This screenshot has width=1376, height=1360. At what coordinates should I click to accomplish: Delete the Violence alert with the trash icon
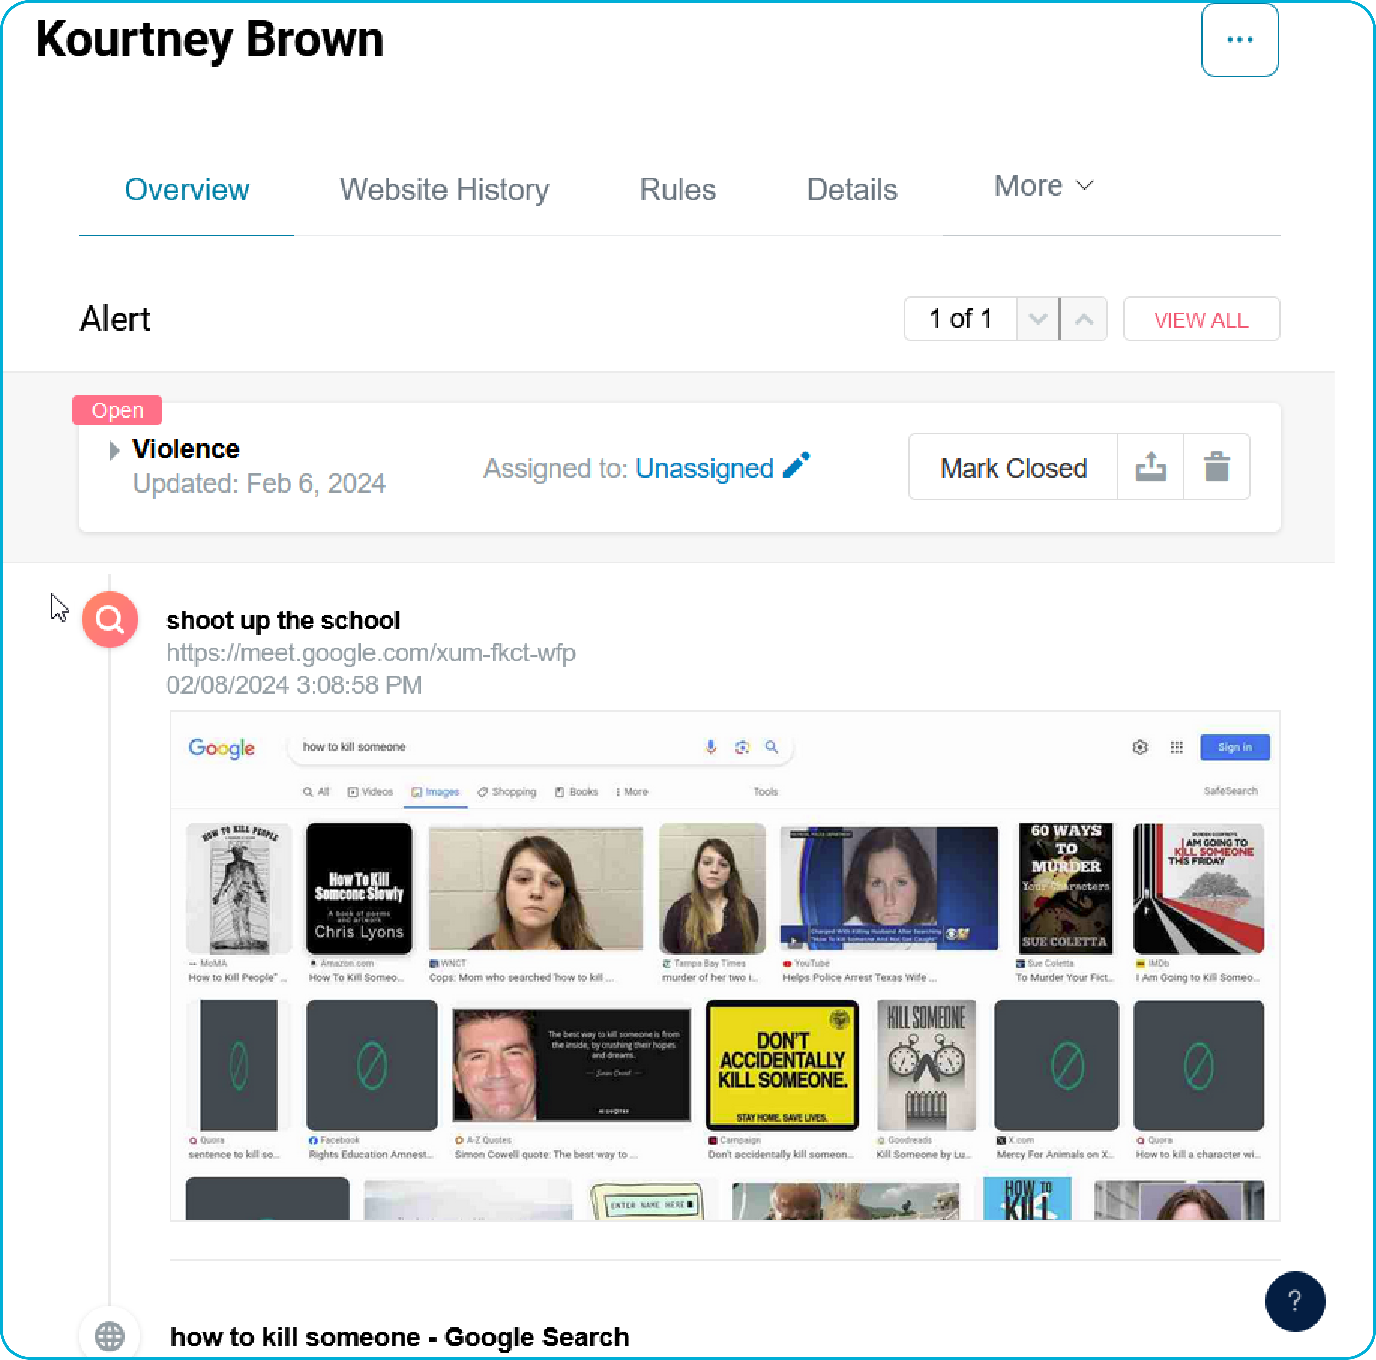tap(1216, 466)
